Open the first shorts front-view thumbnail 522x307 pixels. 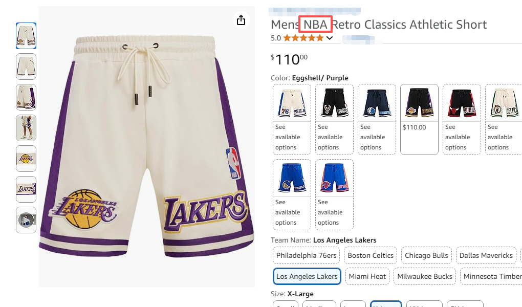pyautogui.click(x=26, y=36)
